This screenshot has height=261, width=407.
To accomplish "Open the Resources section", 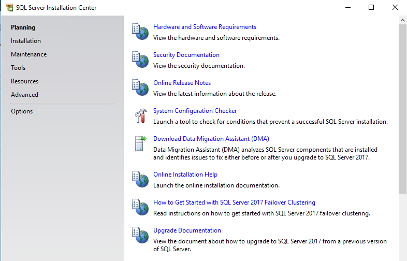I will 24,81.
